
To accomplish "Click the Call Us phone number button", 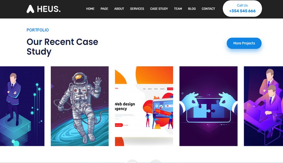I will point(242,8).
